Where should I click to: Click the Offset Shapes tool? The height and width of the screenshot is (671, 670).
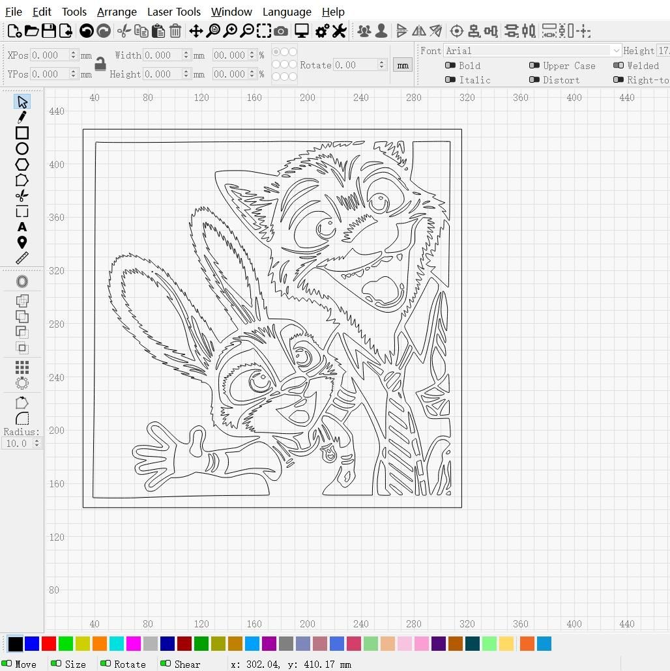point(22,281)
